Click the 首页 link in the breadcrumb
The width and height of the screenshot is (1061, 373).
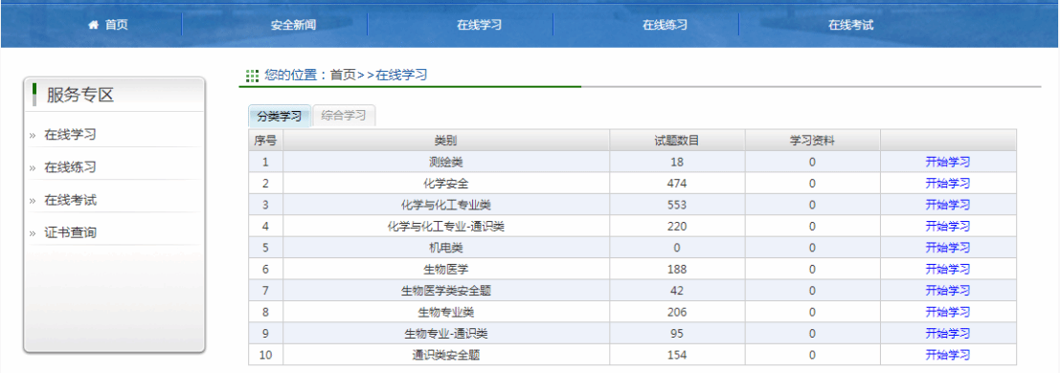(x=343, y=76)
